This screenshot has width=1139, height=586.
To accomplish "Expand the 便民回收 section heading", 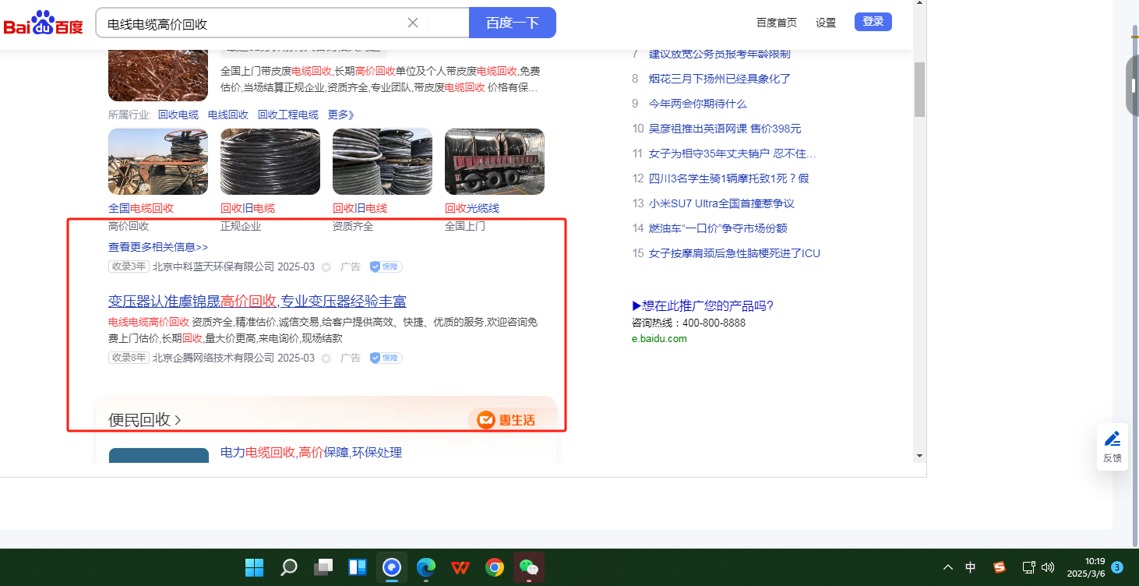I will (x=145, y=420).
